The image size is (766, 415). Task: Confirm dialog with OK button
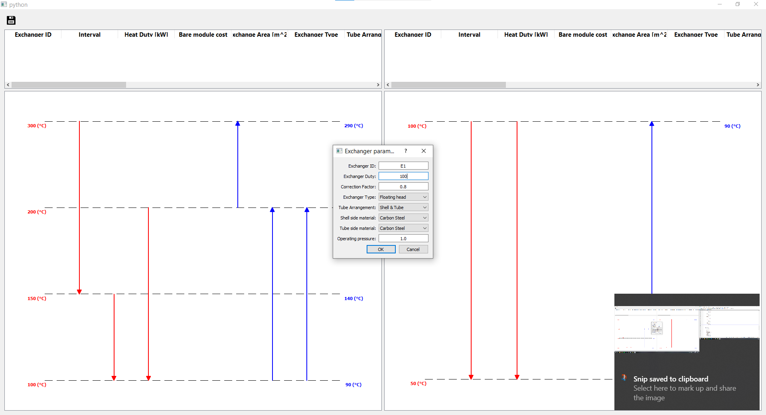point(381,249)
